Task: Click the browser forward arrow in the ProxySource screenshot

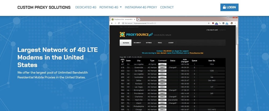Action: pyautogui.click(x=115, y=23)
